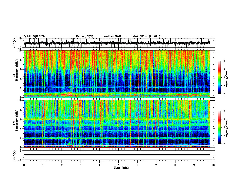Click the ch.2 spectrogram color scale bar
240x185 pixels.
click(x=219, y=127)
